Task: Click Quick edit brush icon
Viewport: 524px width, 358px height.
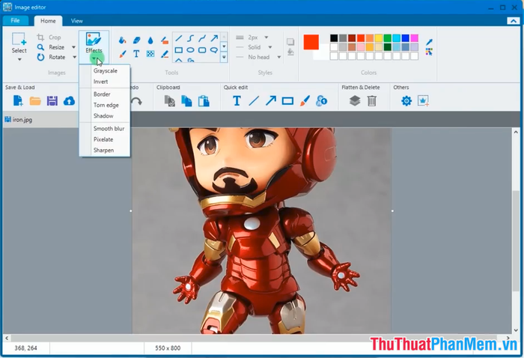Action: pos(305,100)
